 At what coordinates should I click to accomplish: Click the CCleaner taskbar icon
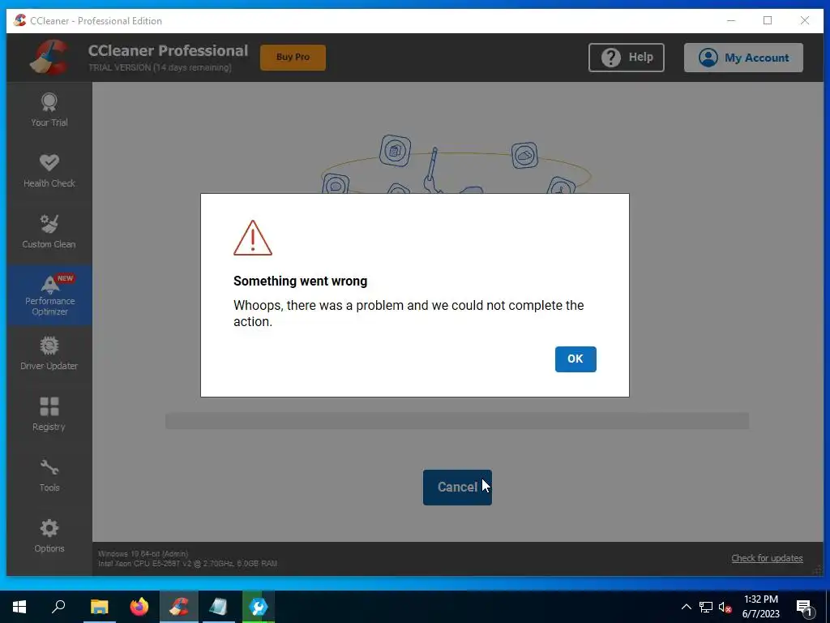point(179,607)
